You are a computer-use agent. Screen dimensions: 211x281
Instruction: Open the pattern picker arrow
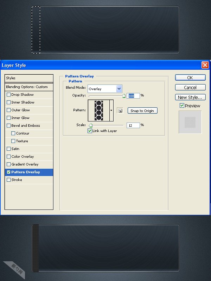coord(111,111)
